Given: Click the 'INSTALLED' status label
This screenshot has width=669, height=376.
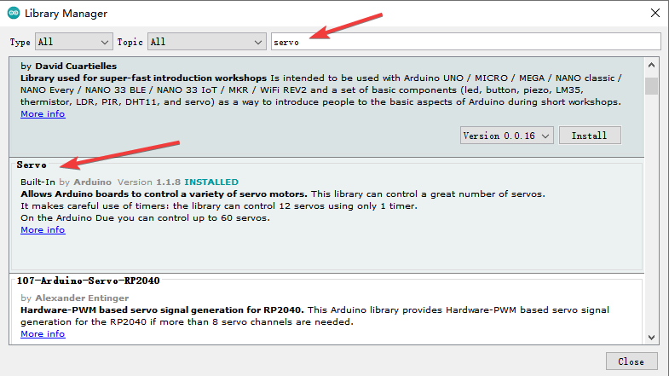Looking at the screenshot, I should 211,182.
